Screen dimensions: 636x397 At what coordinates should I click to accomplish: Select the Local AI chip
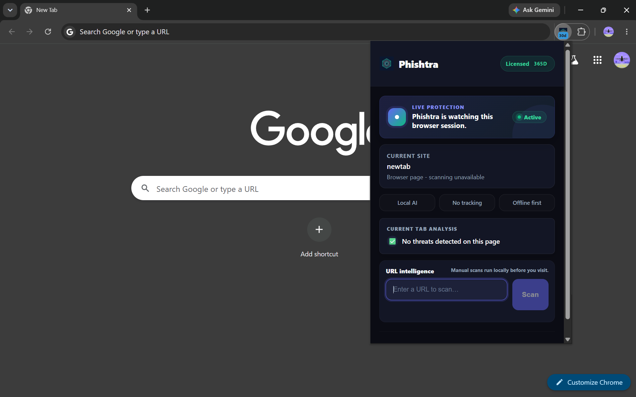click(407, 203)
